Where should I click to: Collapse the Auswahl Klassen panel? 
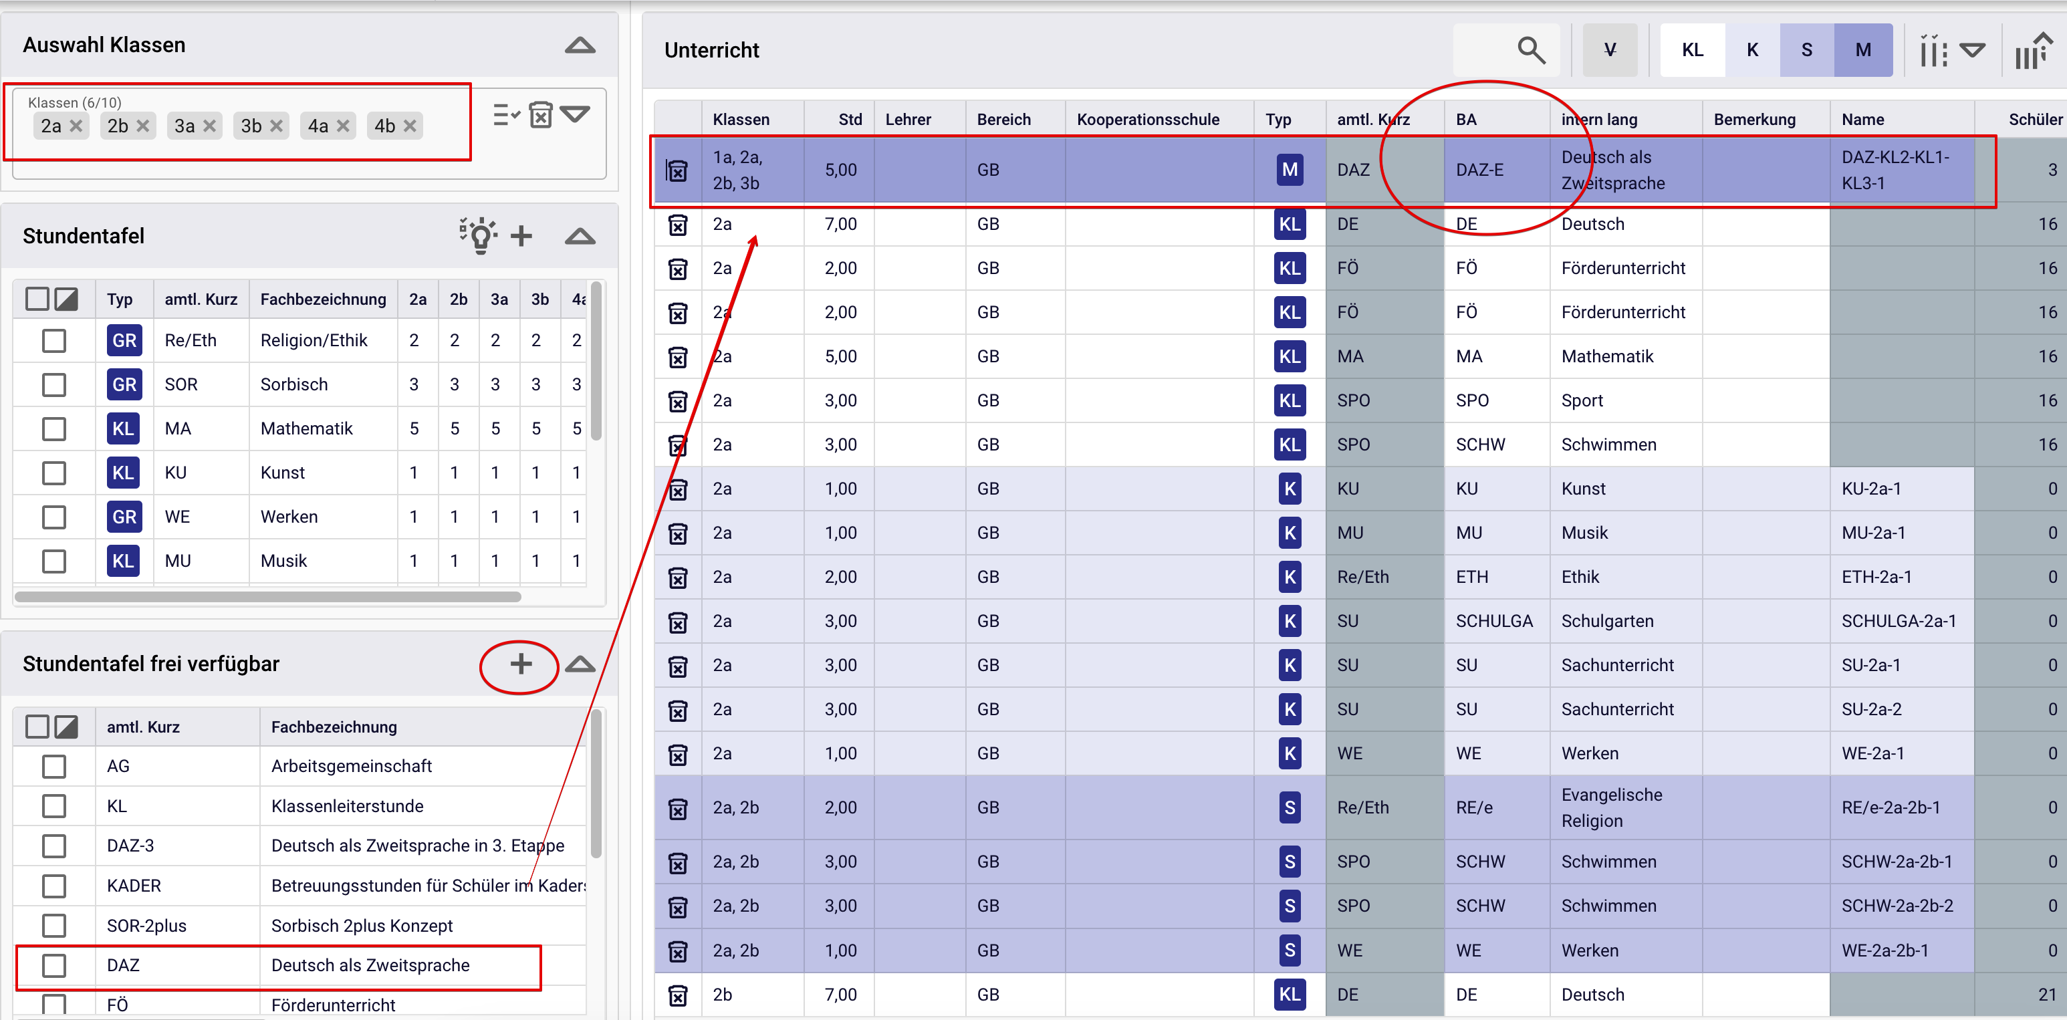pos(580,45)
